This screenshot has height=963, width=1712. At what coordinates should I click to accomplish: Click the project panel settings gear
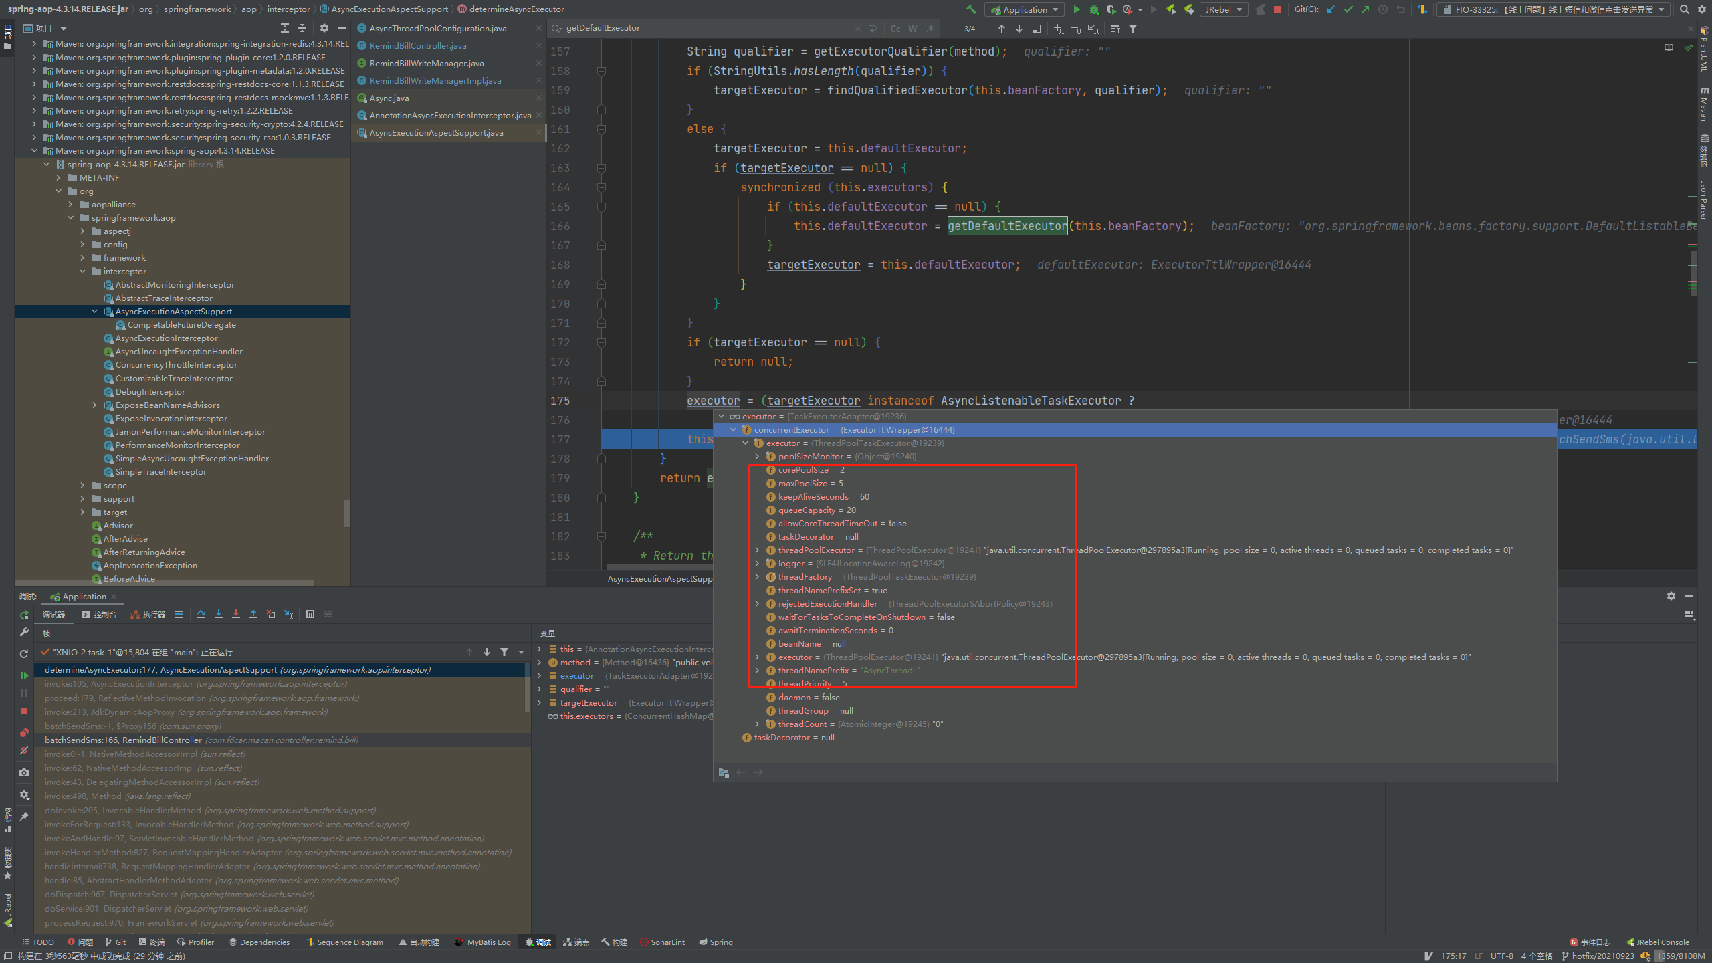[324, 28]
